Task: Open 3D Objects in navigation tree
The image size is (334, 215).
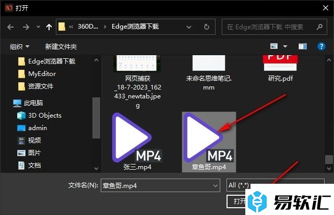Action: pyautogui.click(x=39, y=116)
